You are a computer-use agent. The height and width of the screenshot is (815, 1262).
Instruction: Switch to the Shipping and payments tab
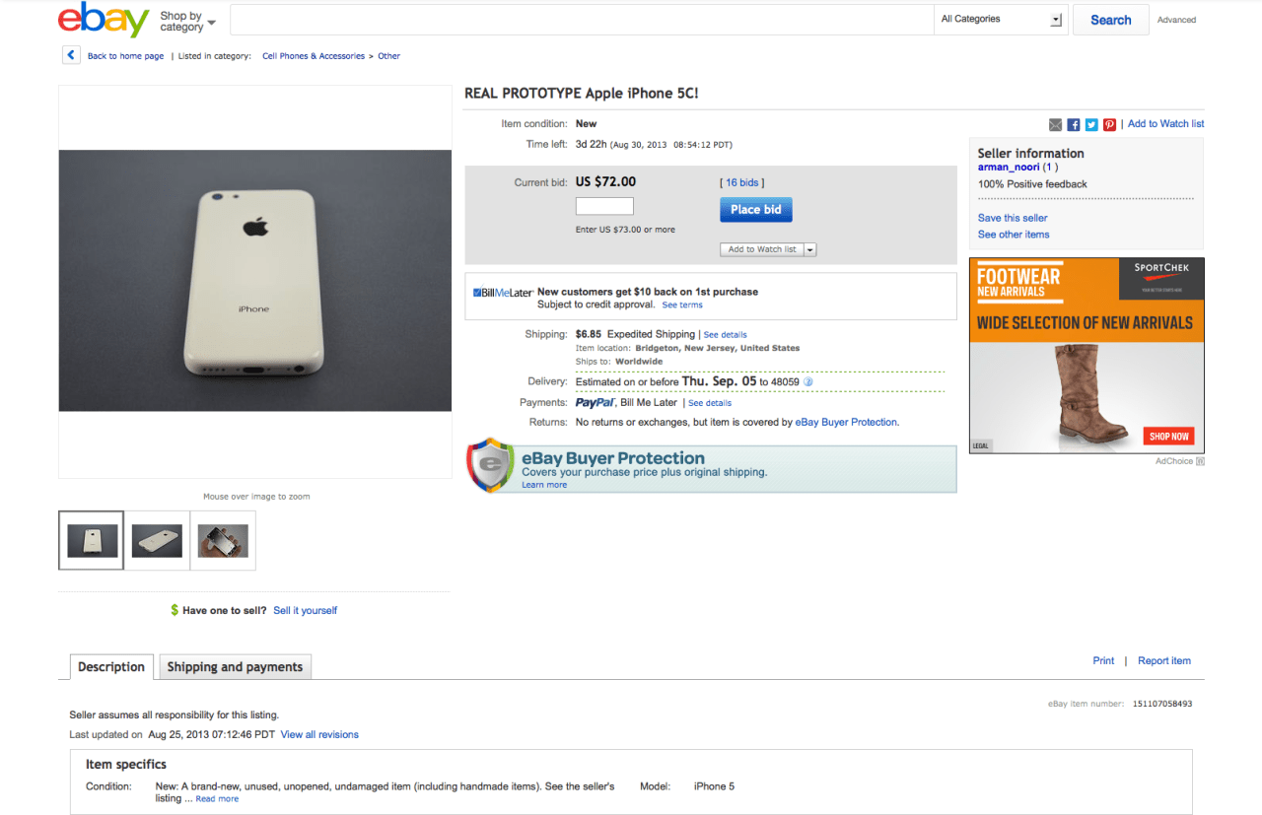coord(236,667)
